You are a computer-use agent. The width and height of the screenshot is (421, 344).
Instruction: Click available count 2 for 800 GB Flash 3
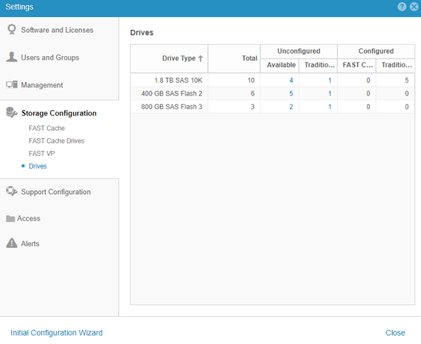pyautogui.click(x=292, y=106)
